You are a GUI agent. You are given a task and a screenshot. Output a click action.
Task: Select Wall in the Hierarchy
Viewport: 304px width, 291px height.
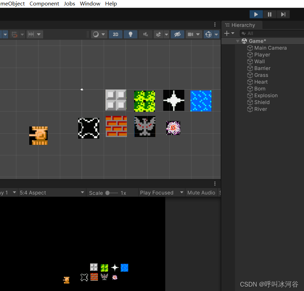coord(259,62)
